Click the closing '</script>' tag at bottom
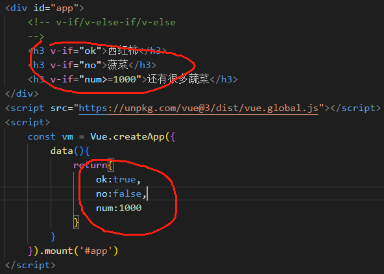Screen dimensions: 384x274 click(30, 265)
